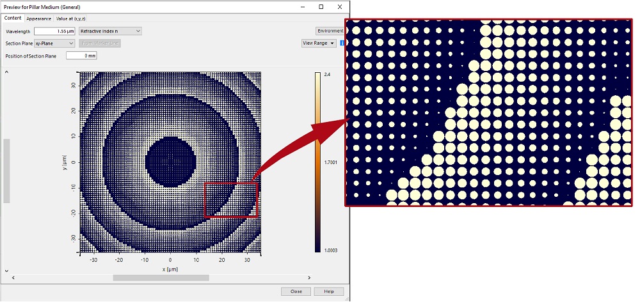Click the Wavelength input field
The width and height of the screenshot is (640, 306).
coord(56,31)
